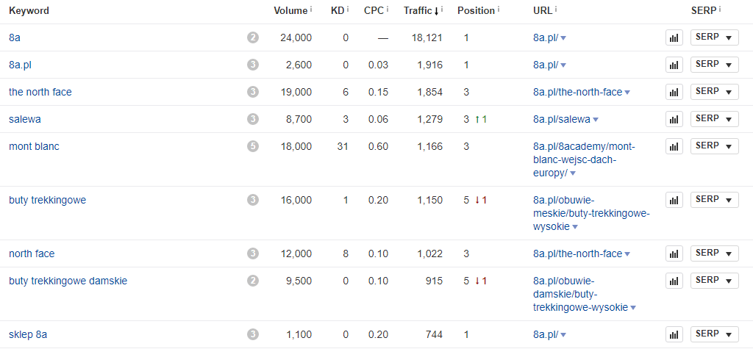753x349 pixels.
Task: Open the keyword link 'the north face'
Action: point(40,92)
